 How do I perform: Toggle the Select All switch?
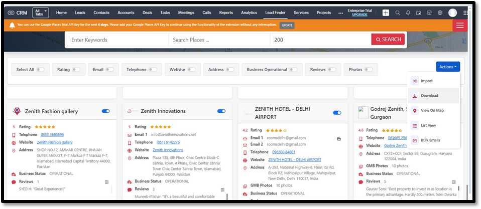click(40, 70)
